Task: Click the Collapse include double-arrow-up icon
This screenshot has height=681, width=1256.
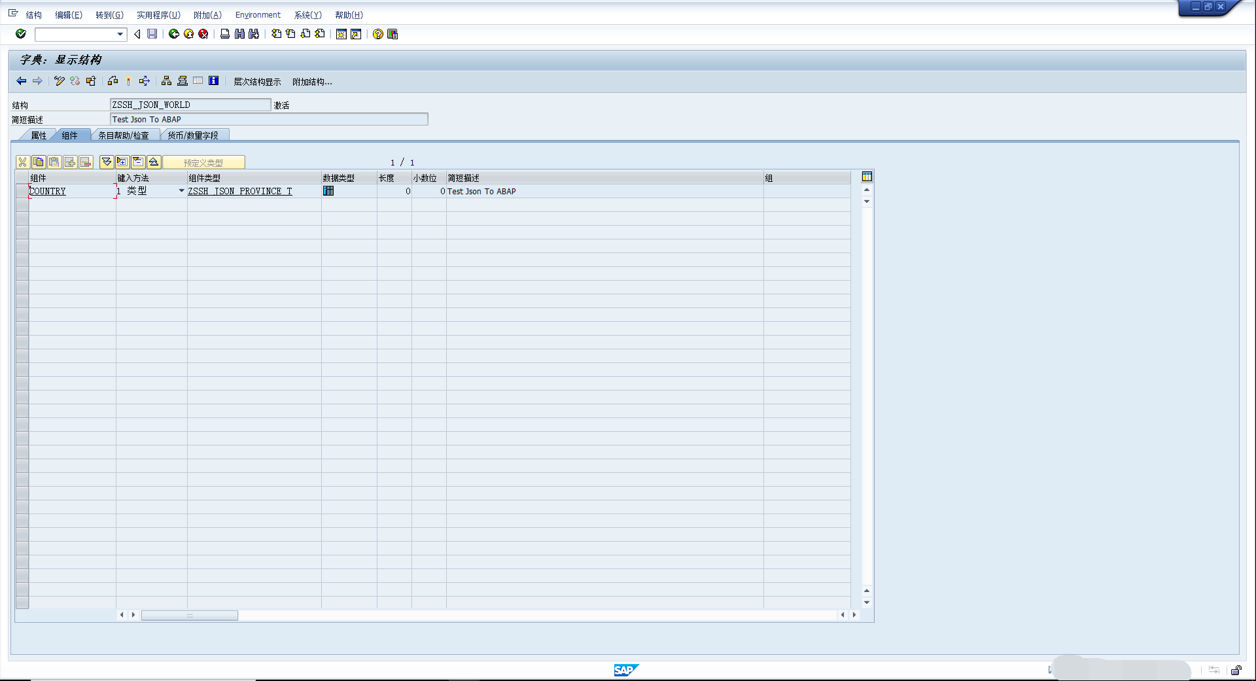Action: click(x=154, y=162)
